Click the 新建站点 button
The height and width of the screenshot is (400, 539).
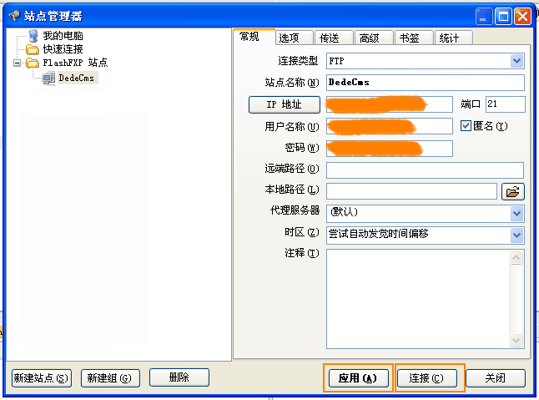[42, 378]
